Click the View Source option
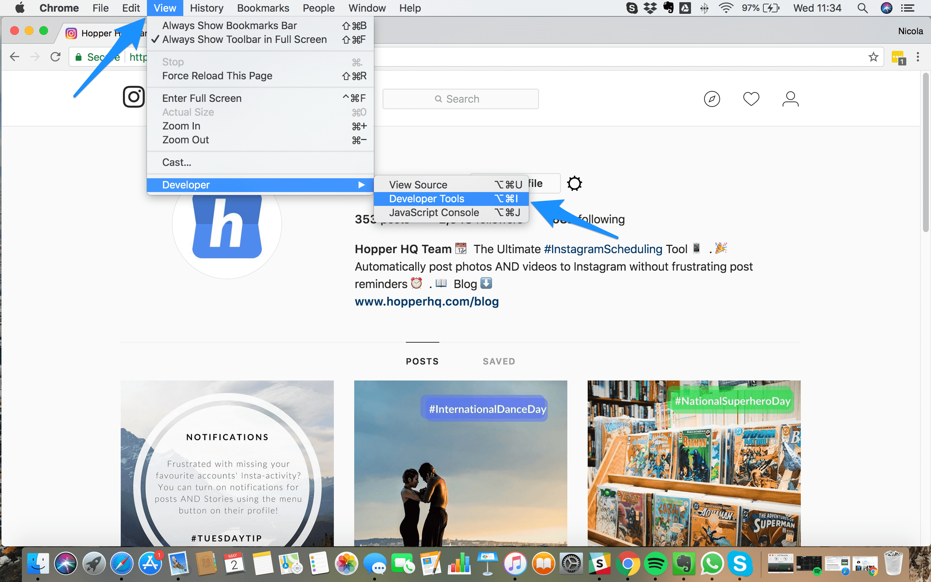Screen dimensions: 931x582 [x=417, y=184]
